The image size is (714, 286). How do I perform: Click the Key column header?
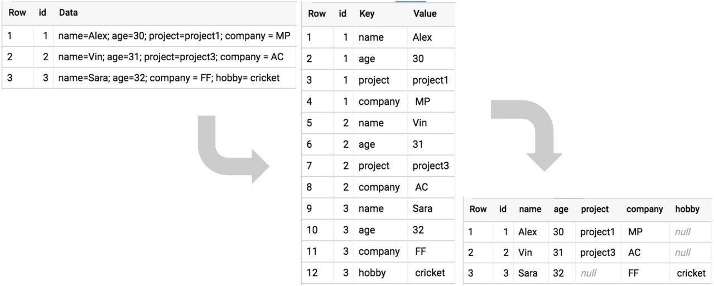366,13
